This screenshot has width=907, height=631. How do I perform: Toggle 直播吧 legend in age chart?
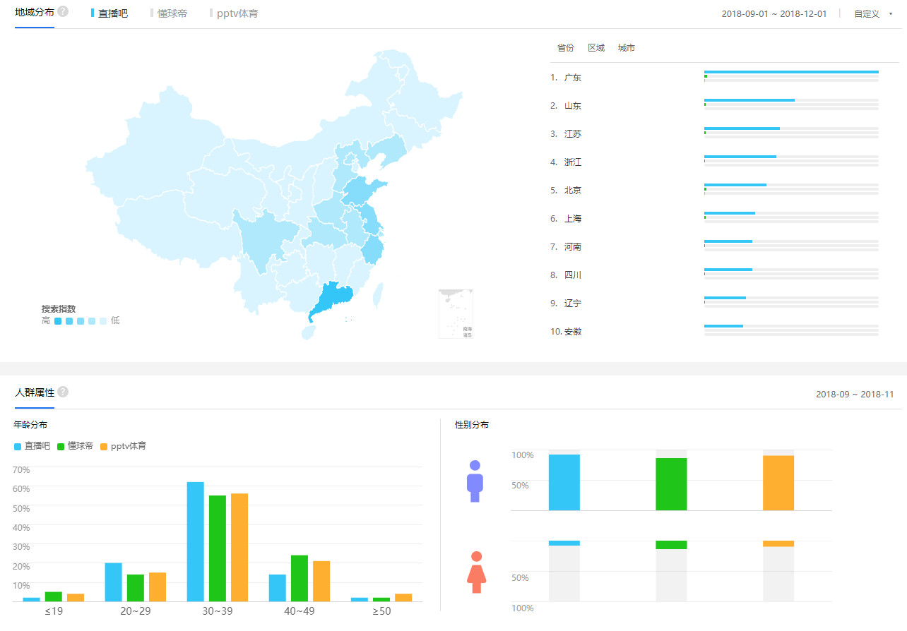pyautogui.click(x=32, y=446)
